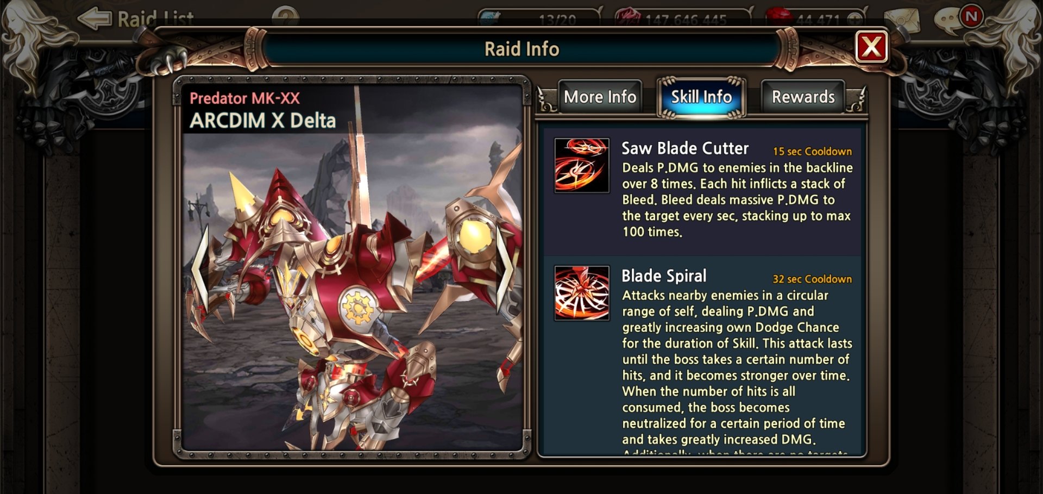Close the Raid Info window
Screen dimensions: 1043x494
(x=871, y=47)
